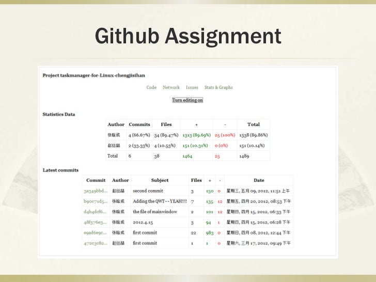The width and height of the screenshot is (376, 282).
Task: Open commit 472c3c82 link
Action: [96, 243]
